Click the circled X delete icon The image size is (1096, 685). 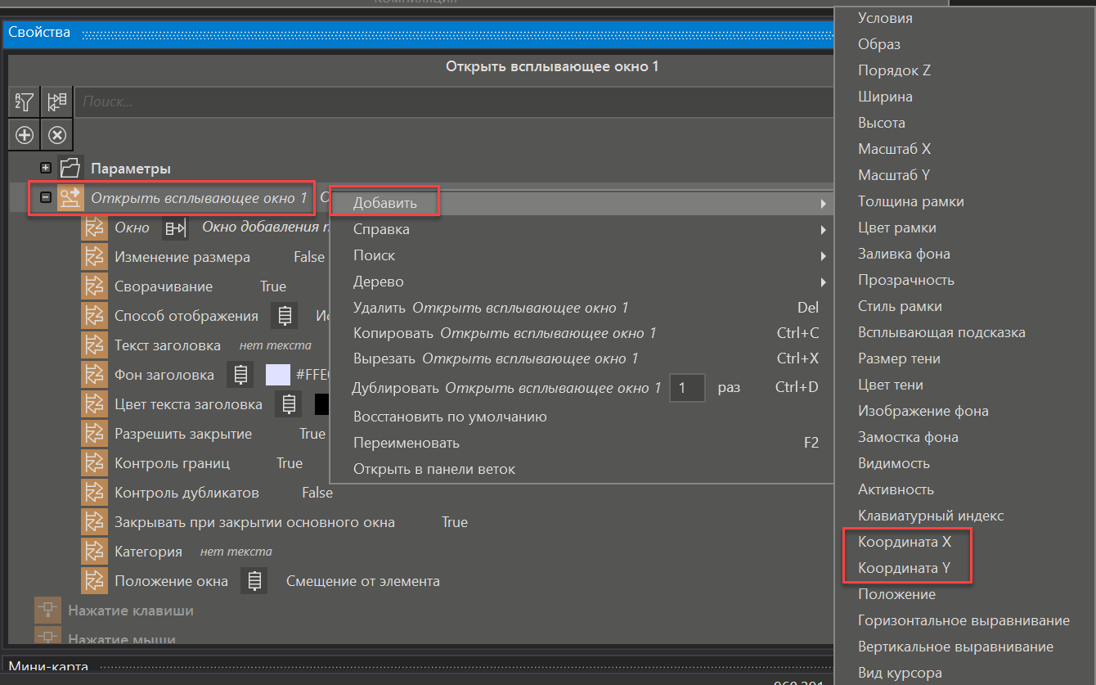point(57,135)
